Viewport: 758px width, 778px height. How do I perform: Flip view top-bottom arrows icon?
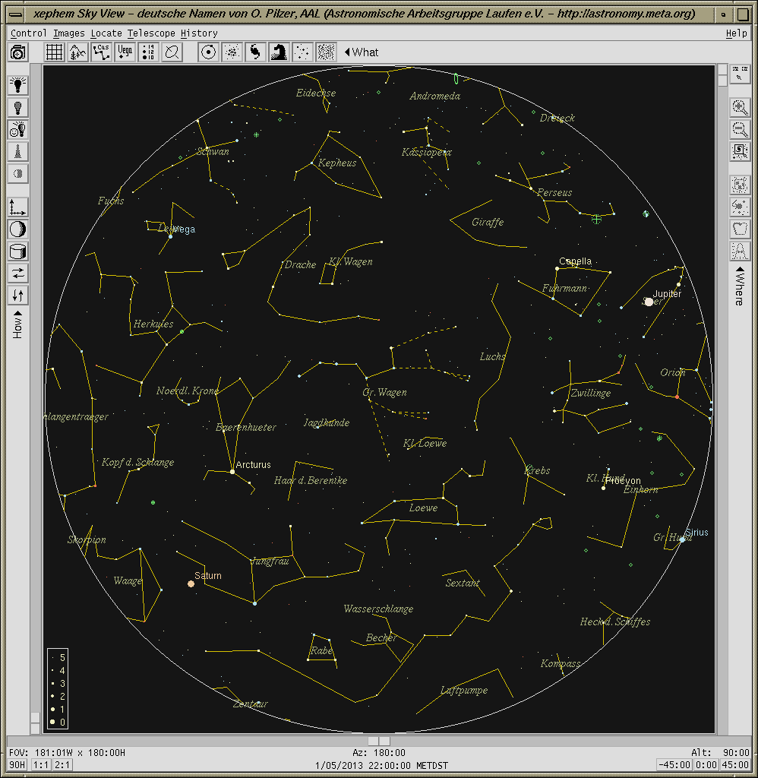click(18, 296)
